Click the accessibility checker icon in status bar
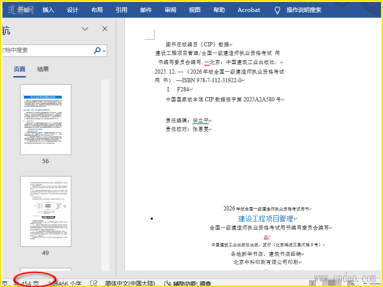 click(x=168, y=284)
